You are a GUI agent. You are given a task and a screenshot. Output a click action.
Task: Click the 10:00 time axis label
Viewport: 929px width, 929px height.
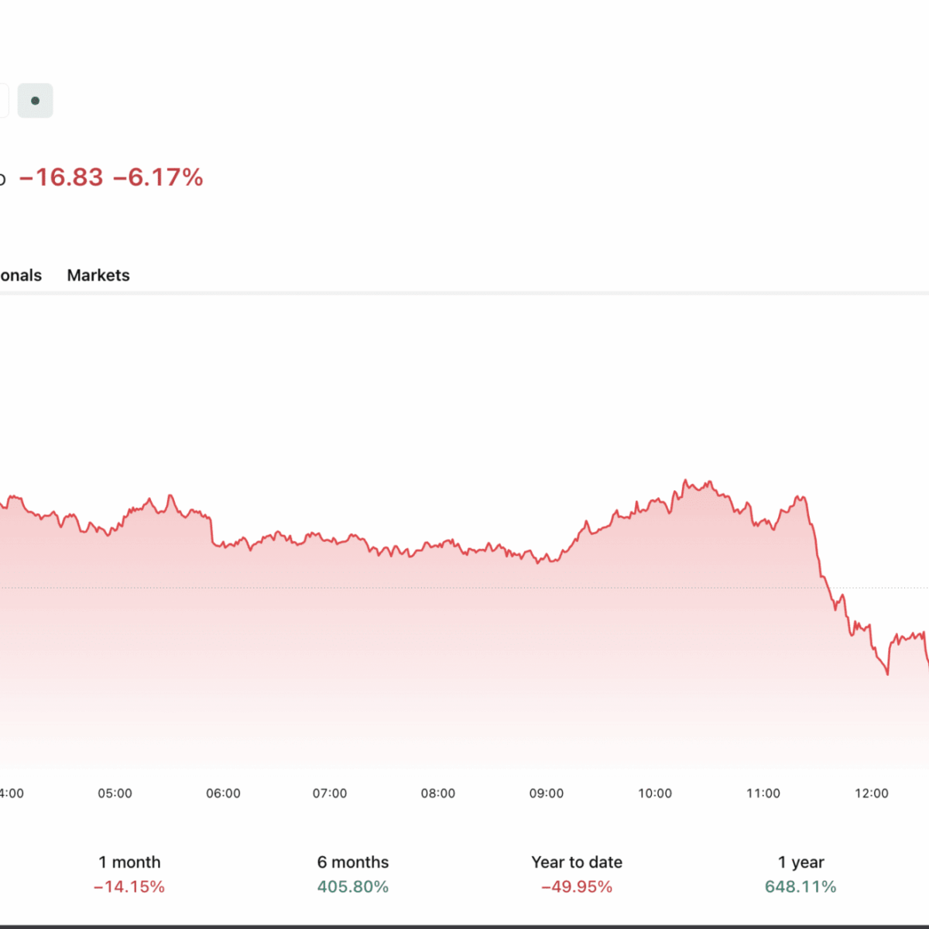[655, 794]
